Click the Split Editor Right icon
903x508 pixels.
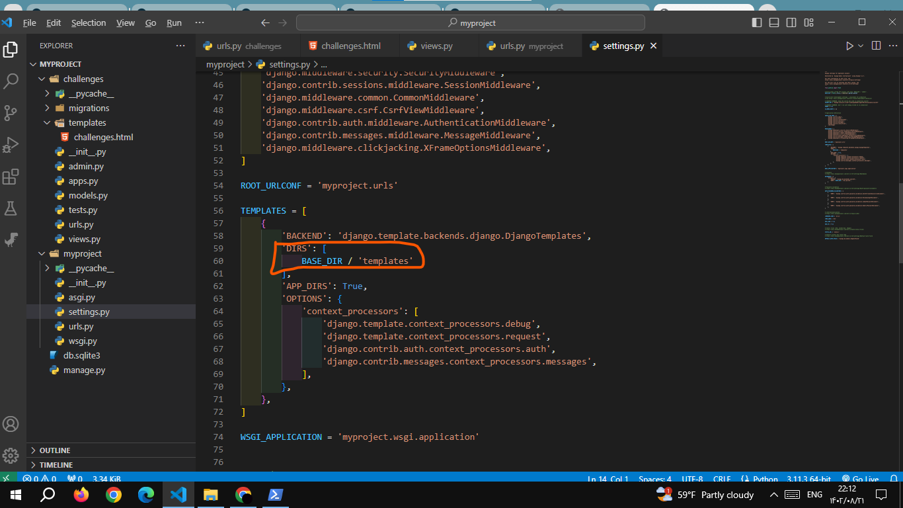click(876, 46)
